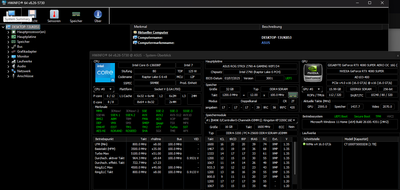Screen dimensions: 400x190
Task: Click the Modell [Kapazität] column header
Action: coord(371,139)
